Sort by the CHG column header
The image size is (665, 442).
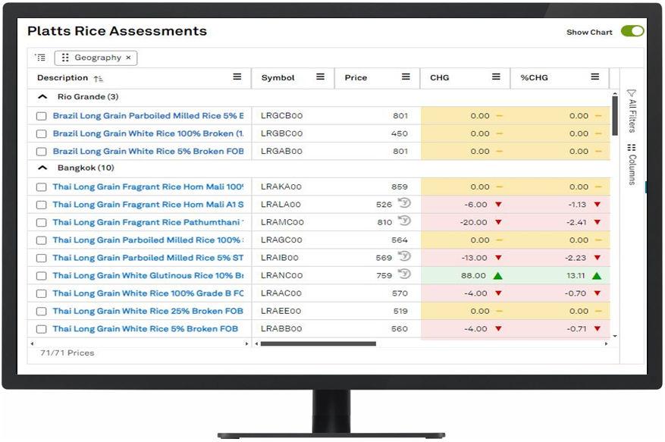439,77
